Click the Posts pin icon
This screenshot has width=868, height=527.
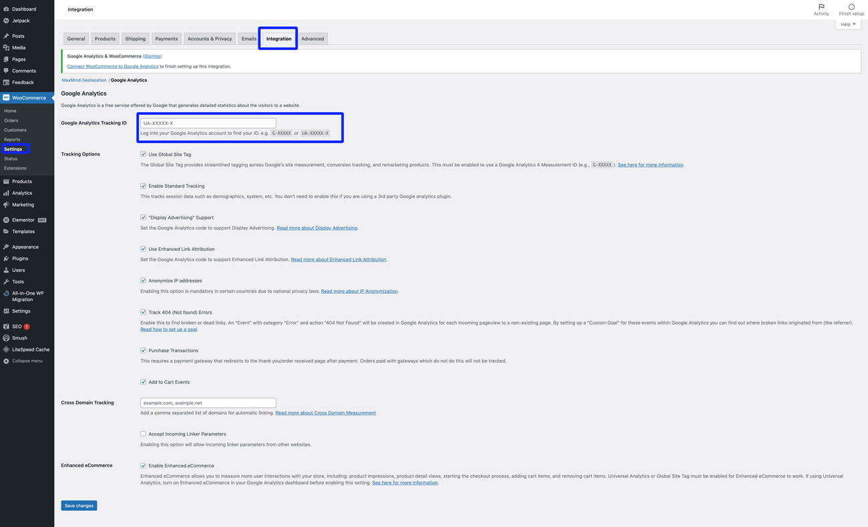pyautogui.click(x=6, y=36)
